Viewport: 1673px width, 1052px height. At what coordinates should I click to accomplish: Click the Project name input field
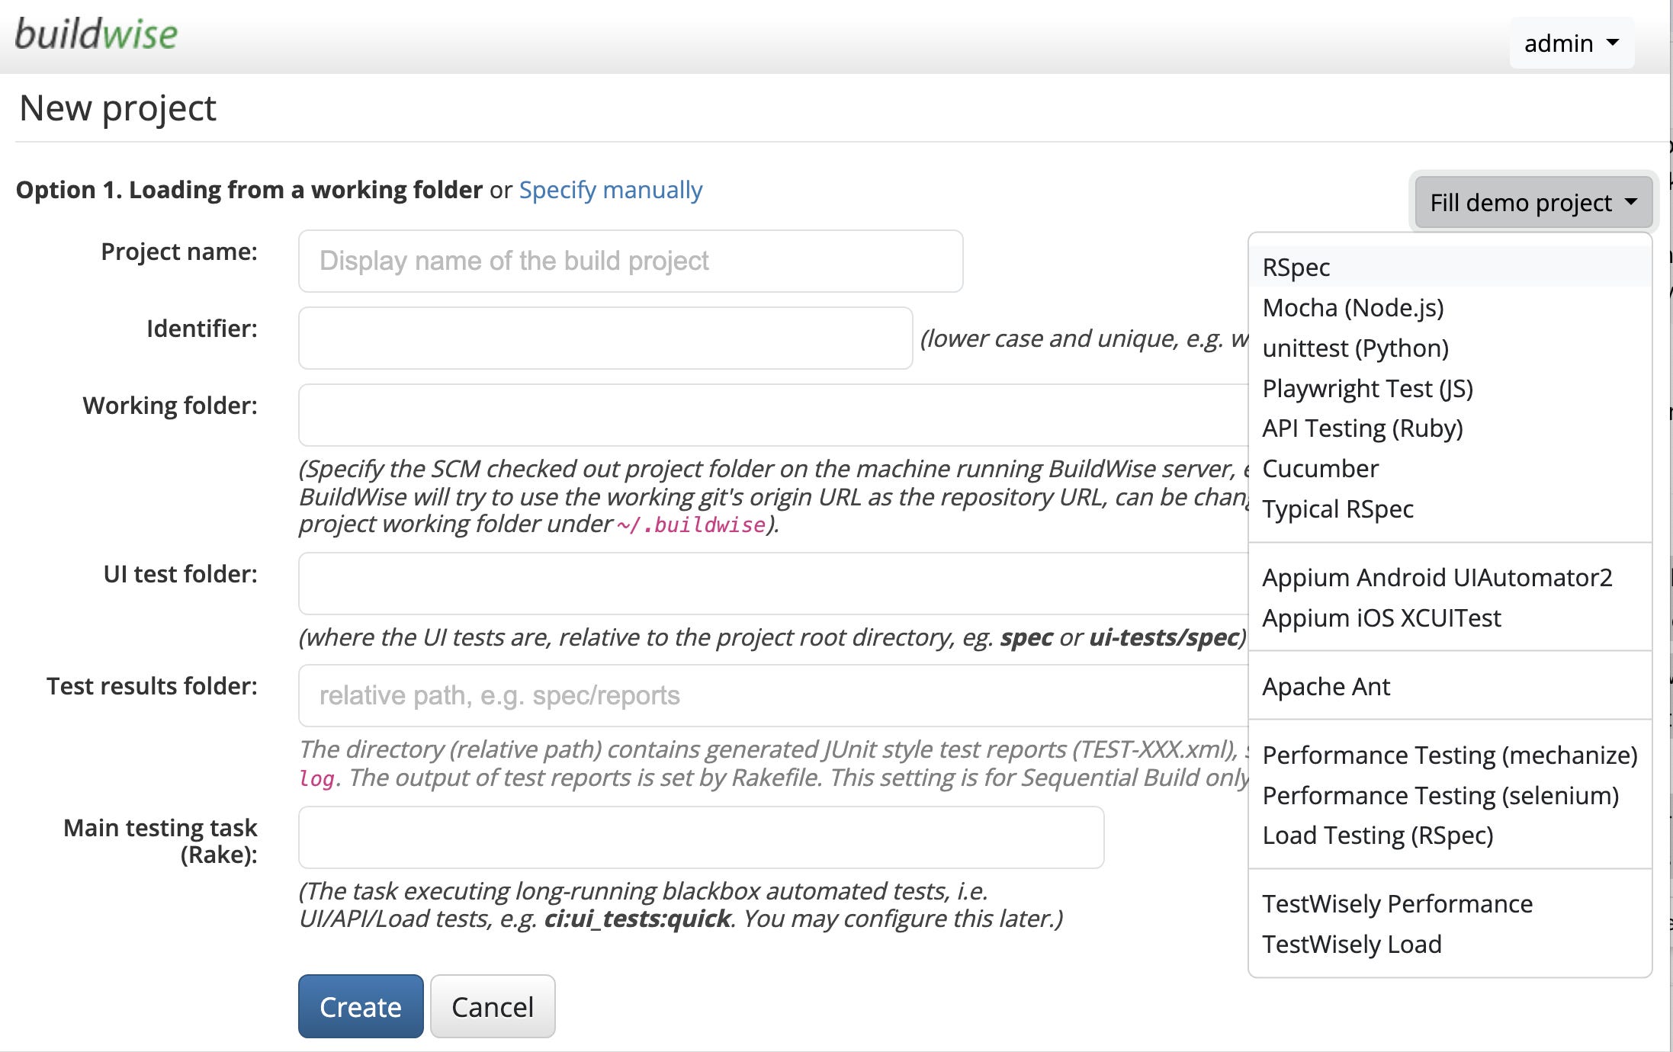630,261
